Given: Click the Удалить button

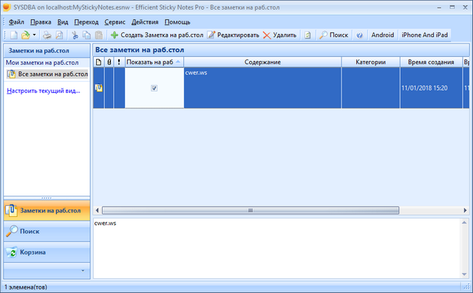Looking at the screenshot, I should pos(279,35).
